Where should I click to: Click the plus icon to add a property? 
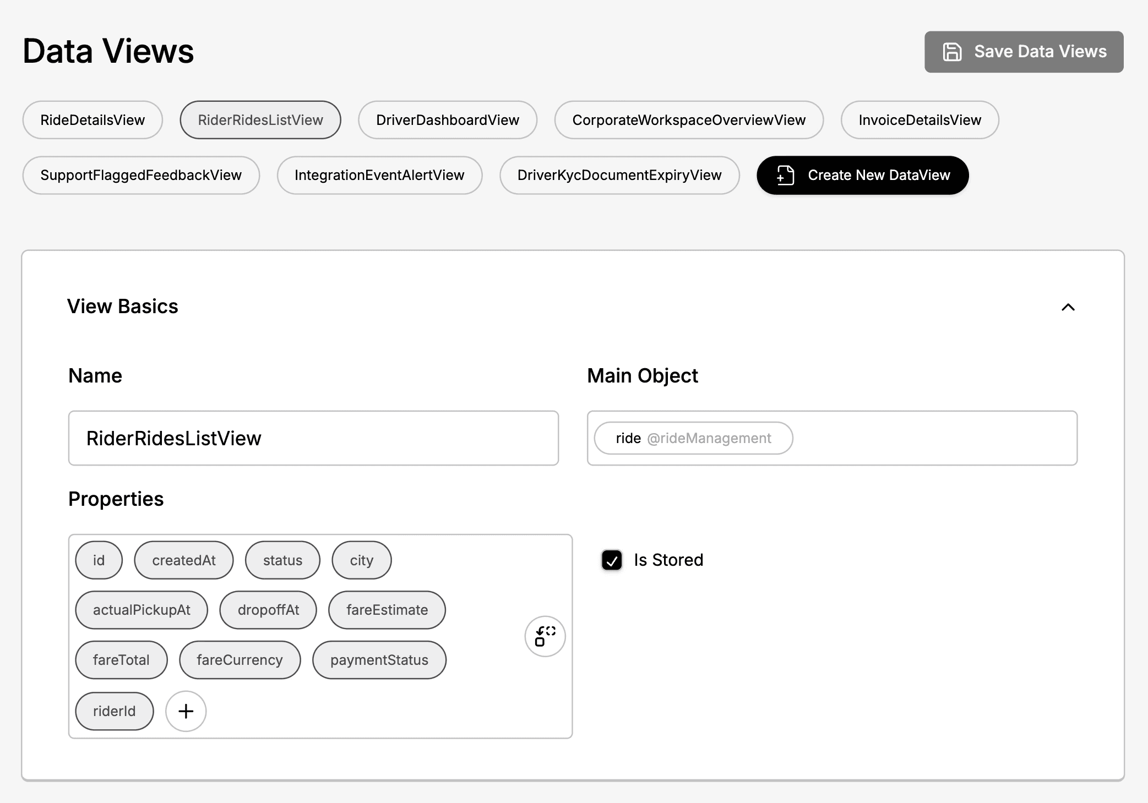pyautogui.click(x=186, y=711)
